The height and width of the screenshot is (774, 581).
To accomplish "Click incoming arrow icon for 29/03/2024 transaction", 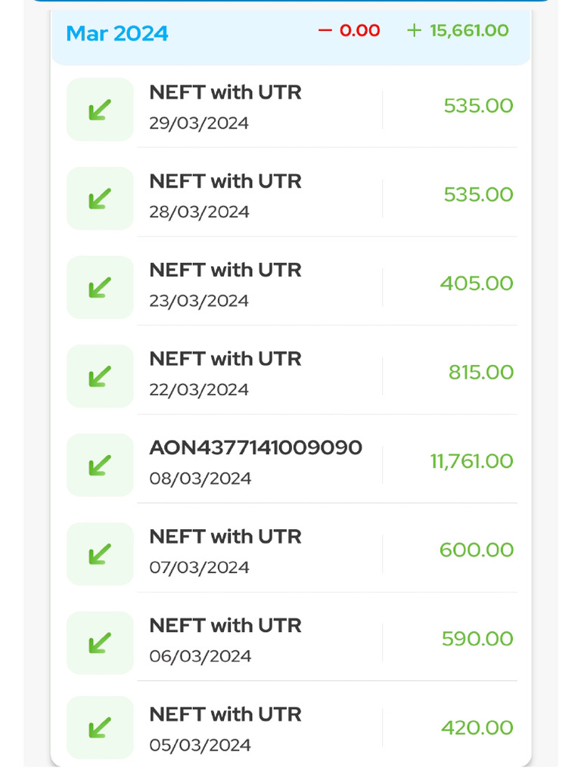I will [100, 110].
